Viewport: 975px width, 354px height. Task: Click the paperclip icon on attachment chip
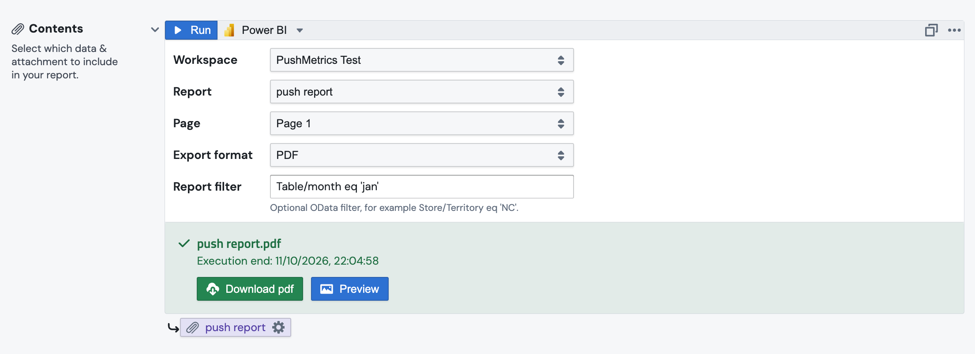point(192,328)
